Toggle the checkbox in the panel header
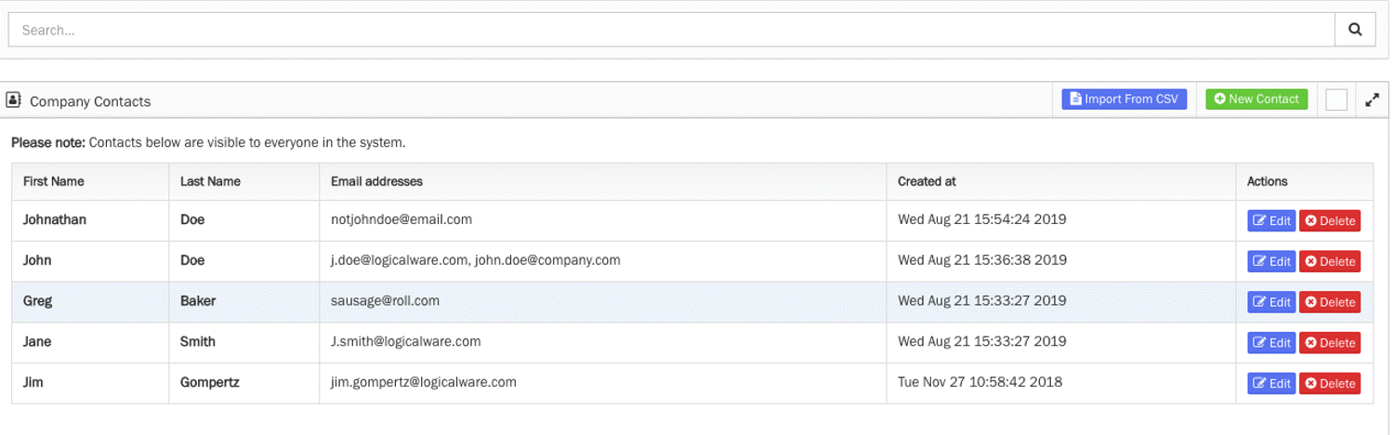This screenshot has height=435, width=1394. click(1336, 99)
